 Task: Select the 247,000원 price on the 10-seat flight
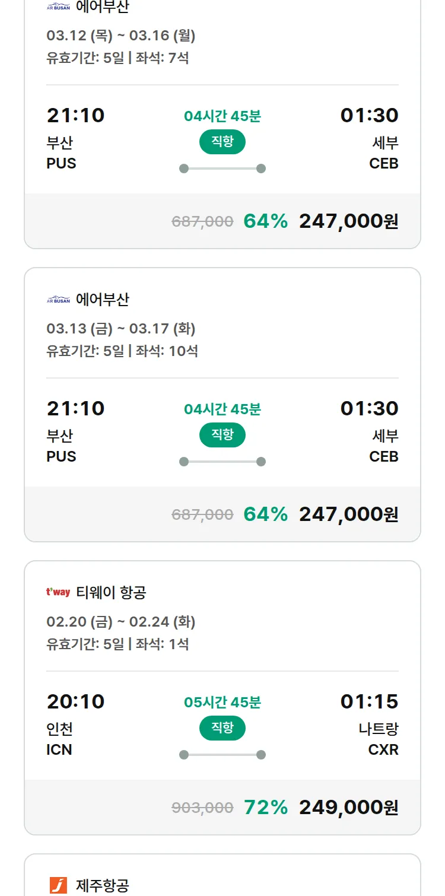348,514
